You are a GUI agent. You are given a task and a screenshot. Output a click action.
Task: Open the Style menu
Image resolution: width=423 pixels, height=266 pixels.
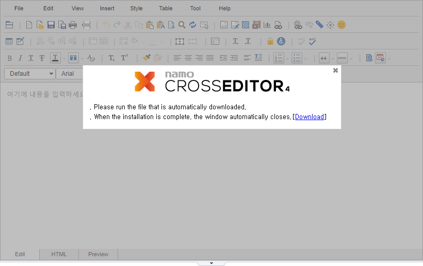pos(136,8)
